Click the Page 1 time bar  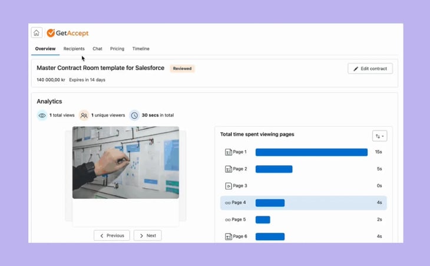click(312, 152)
